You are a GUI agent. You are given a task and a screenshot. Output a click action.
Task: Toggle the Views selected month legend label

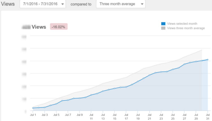[182, 24]
